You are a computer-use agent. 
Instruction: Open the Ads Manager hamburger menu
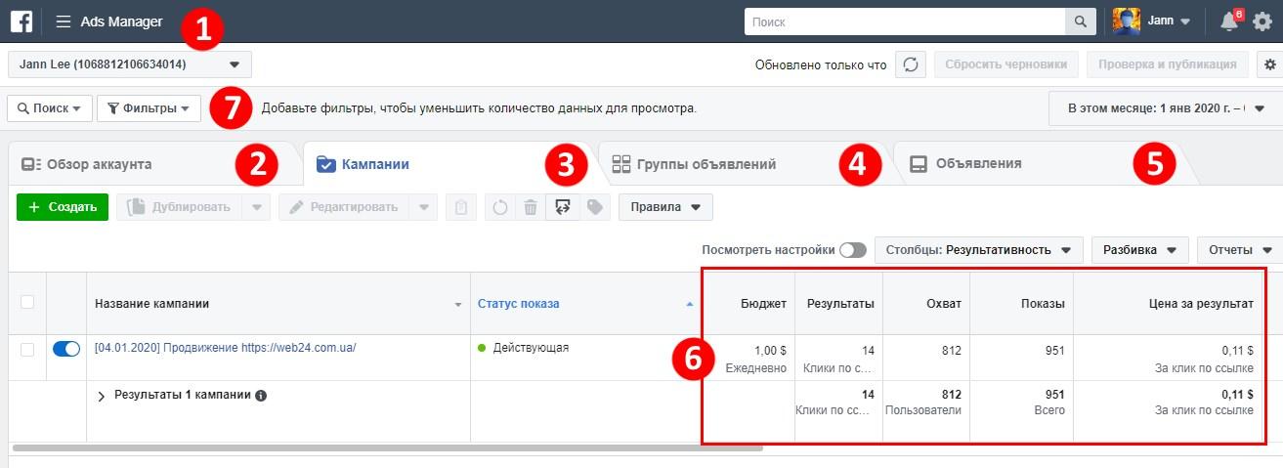64,21
